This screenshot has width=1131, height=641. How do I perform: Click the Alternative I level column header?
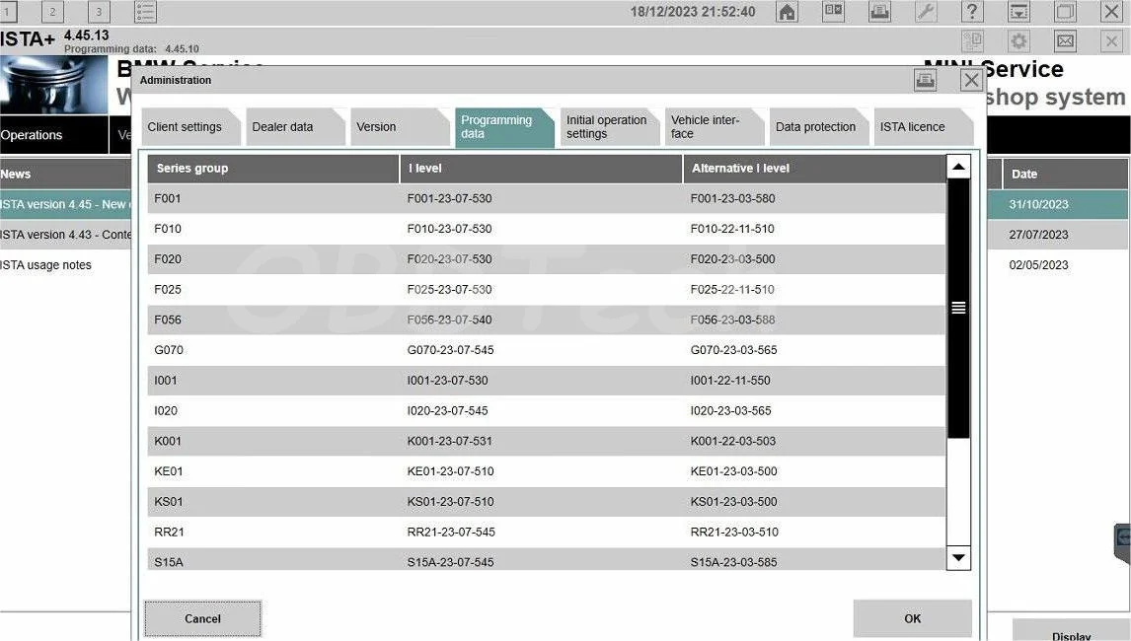tap(814, 168)
